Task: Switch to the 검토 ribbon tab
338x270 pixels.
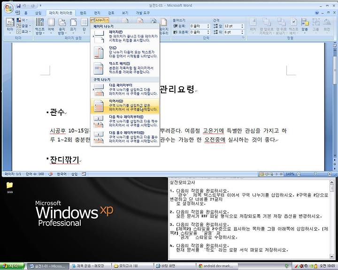Action: 111,13
